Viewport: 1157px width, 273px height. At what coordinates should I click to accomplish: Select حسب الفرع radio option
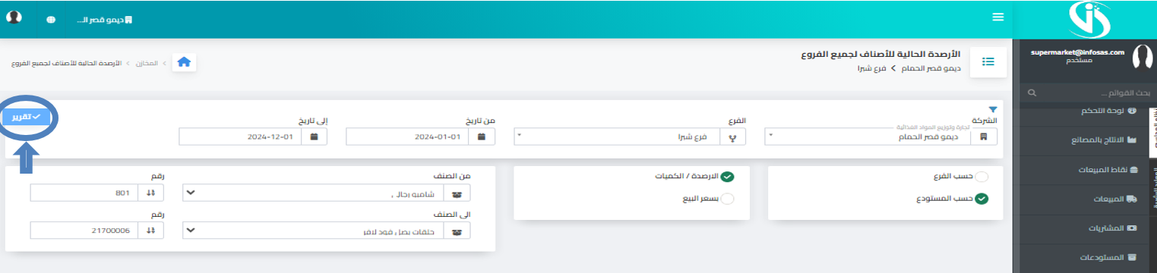(981, 177)
